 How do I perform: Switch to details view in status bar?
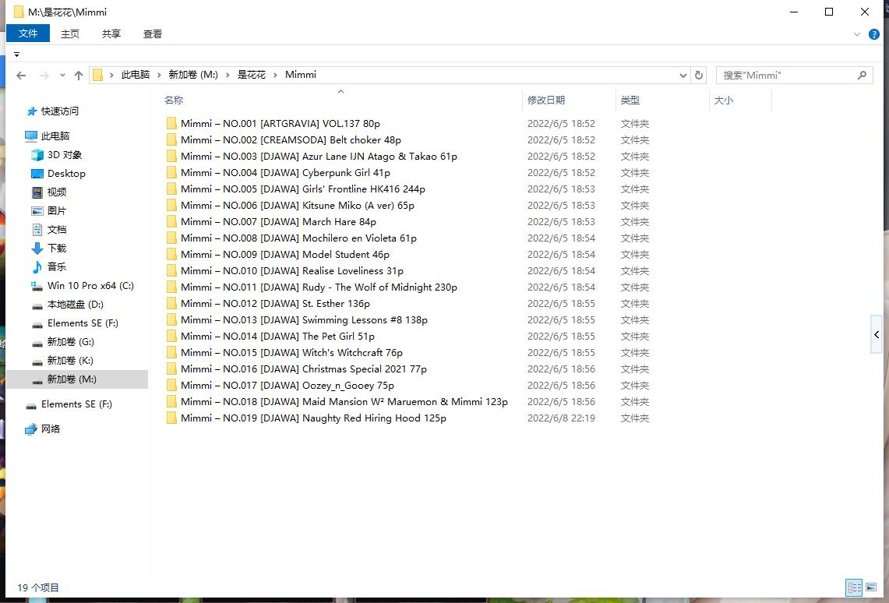(x=854, y=587)
